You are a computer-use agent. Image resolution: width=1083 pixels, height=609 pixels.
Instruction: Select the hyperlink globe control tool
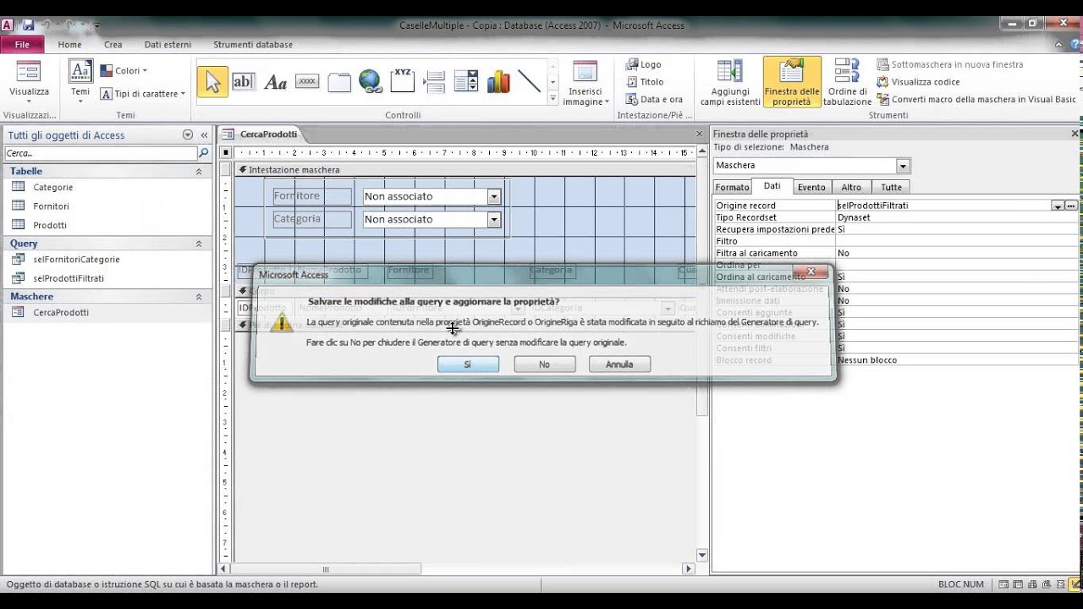tap(370, 81)
